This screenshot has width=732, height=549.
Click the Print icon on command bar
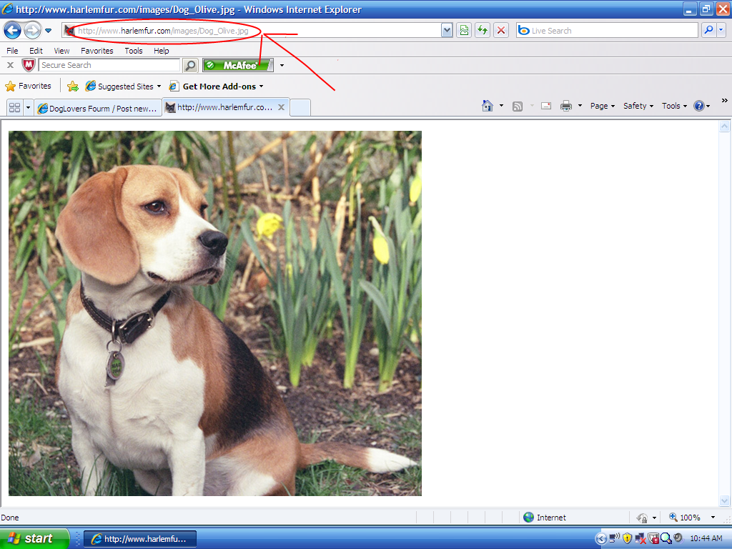click(x=566, y=105)
